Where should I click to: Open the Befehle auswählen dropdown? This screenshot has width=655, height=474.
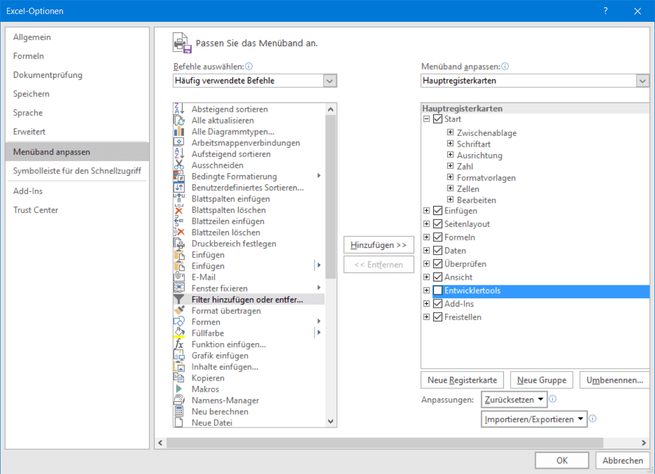click(330, 81)
